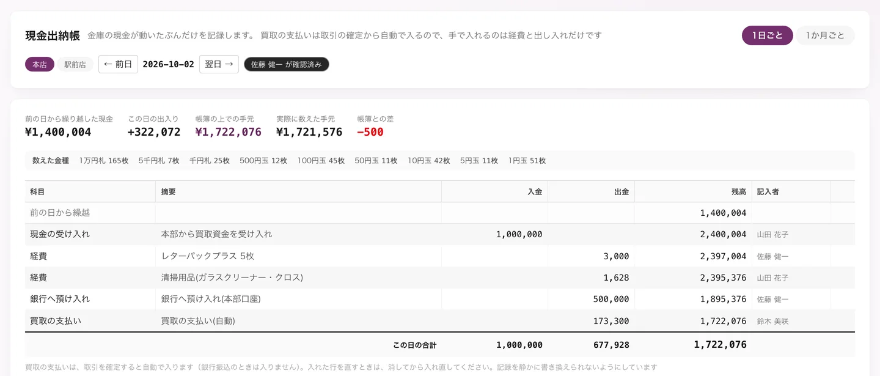Select the 本店 store chip
This screenshot has width=880, height=376.
click(40, 64)
